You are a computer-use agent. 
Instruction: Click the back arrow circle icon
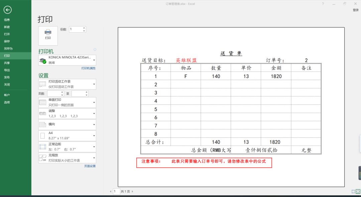7,10
